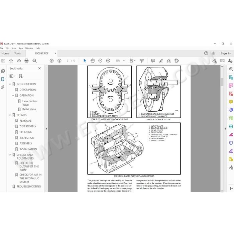Zoom in with plus circle

(x=108, y=61)
